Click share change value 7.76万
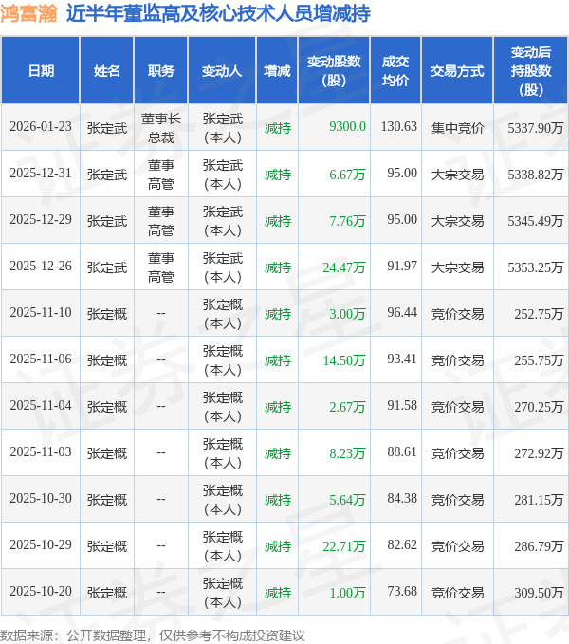 click(347, 221)
